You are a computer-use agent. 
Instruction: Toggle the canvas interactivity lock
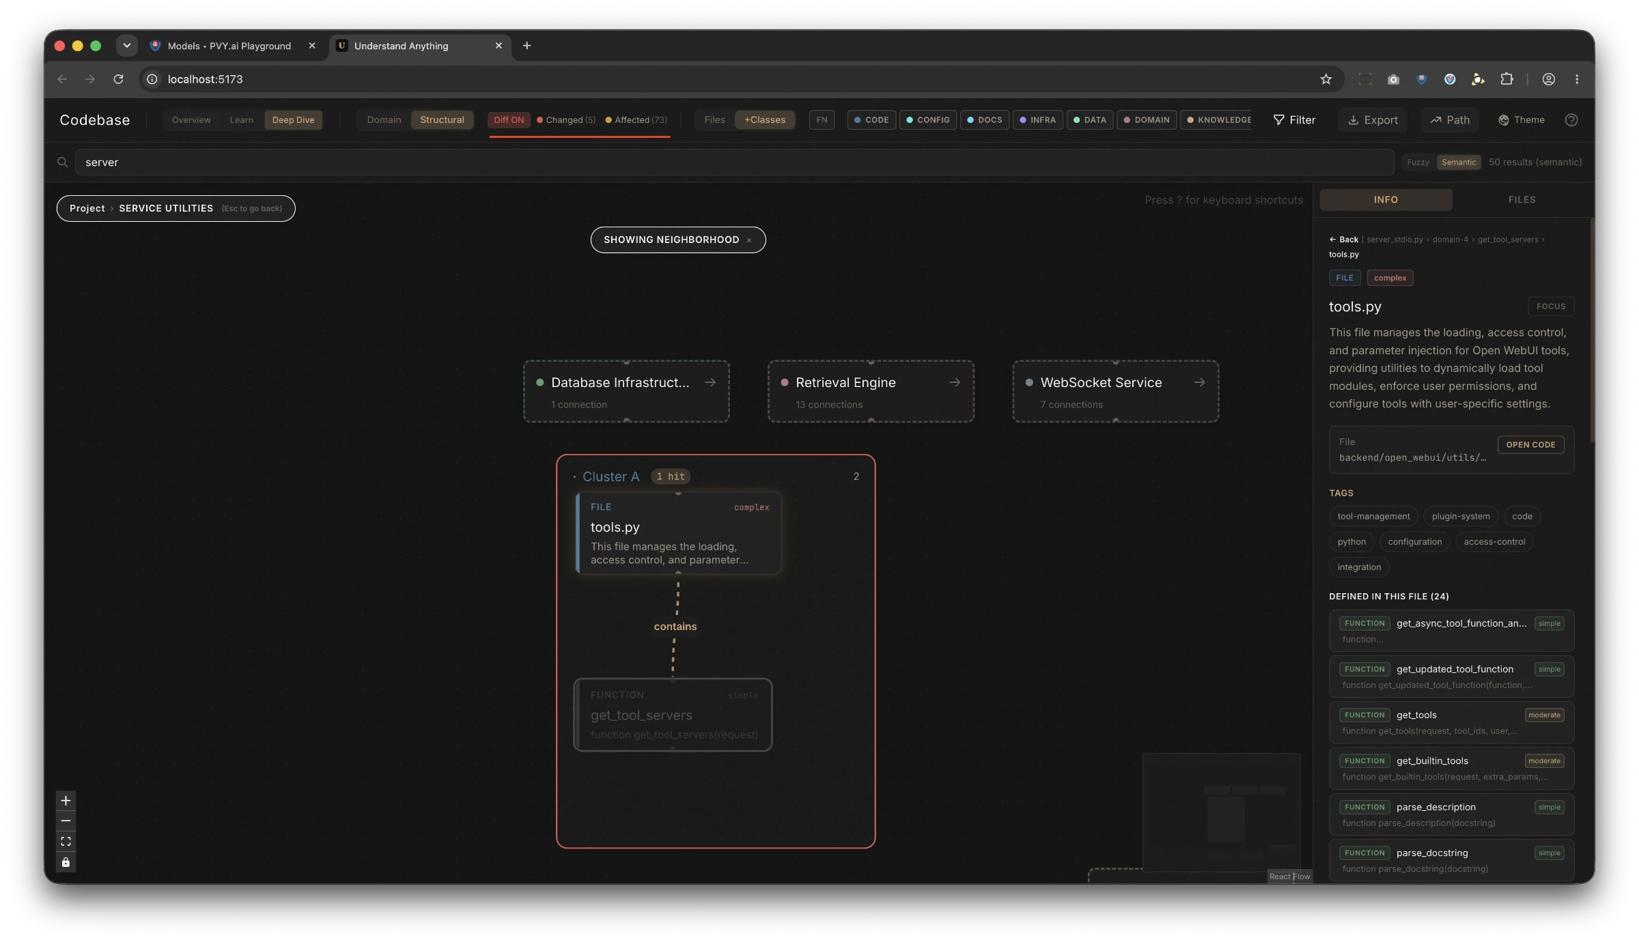coord(66,862)
